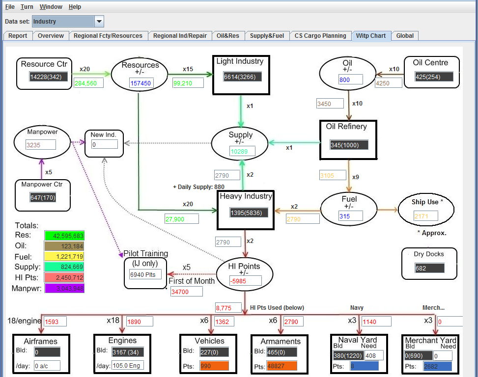Click the New Ind. field
This screenshot has height=377, width=478.
click(x=105, y=145)
